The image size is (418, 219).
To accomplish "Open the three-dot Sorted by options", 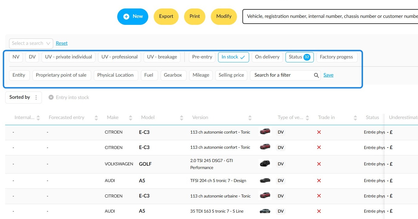I will pos(36,98).
